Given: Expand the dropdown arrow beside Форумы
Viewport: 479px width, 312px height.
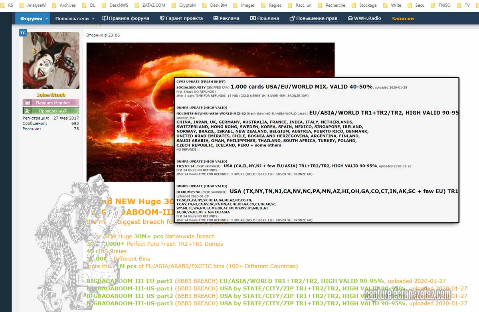Looking at the screenshot, I should tap(47, 19).
